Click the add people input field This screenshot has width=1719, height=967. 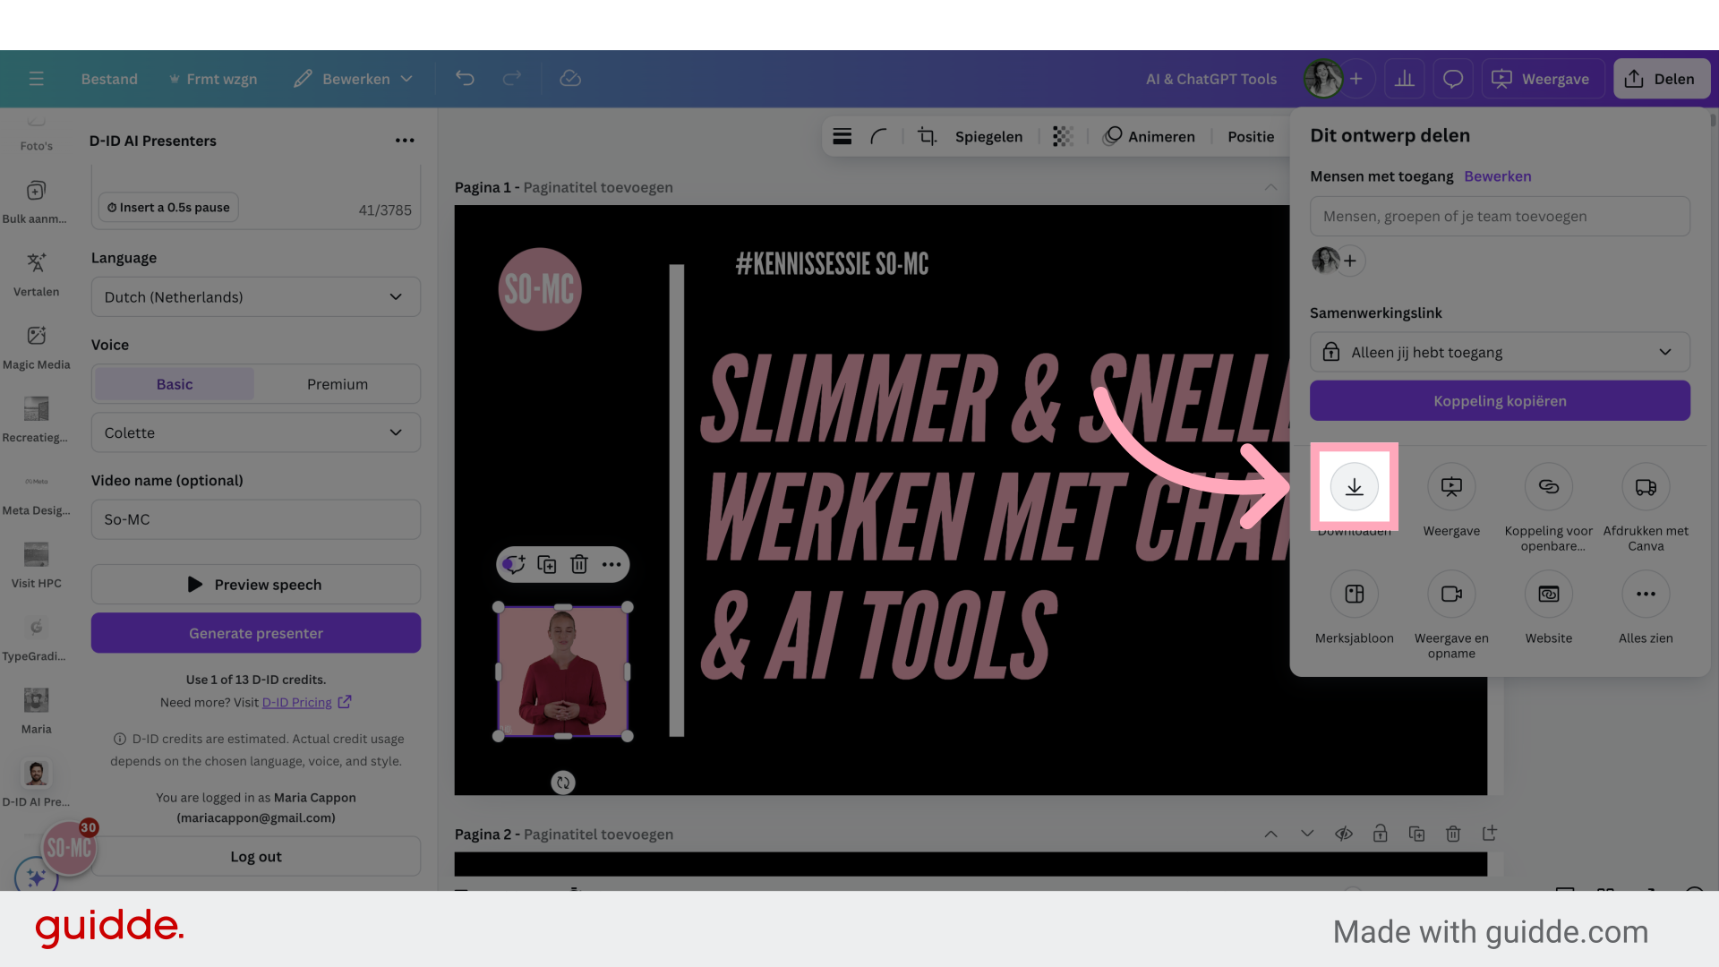(x=1500, y=217)
